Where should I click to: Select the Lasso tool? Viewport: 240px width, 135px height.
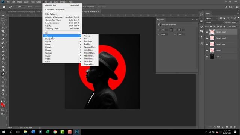(3, 23)
